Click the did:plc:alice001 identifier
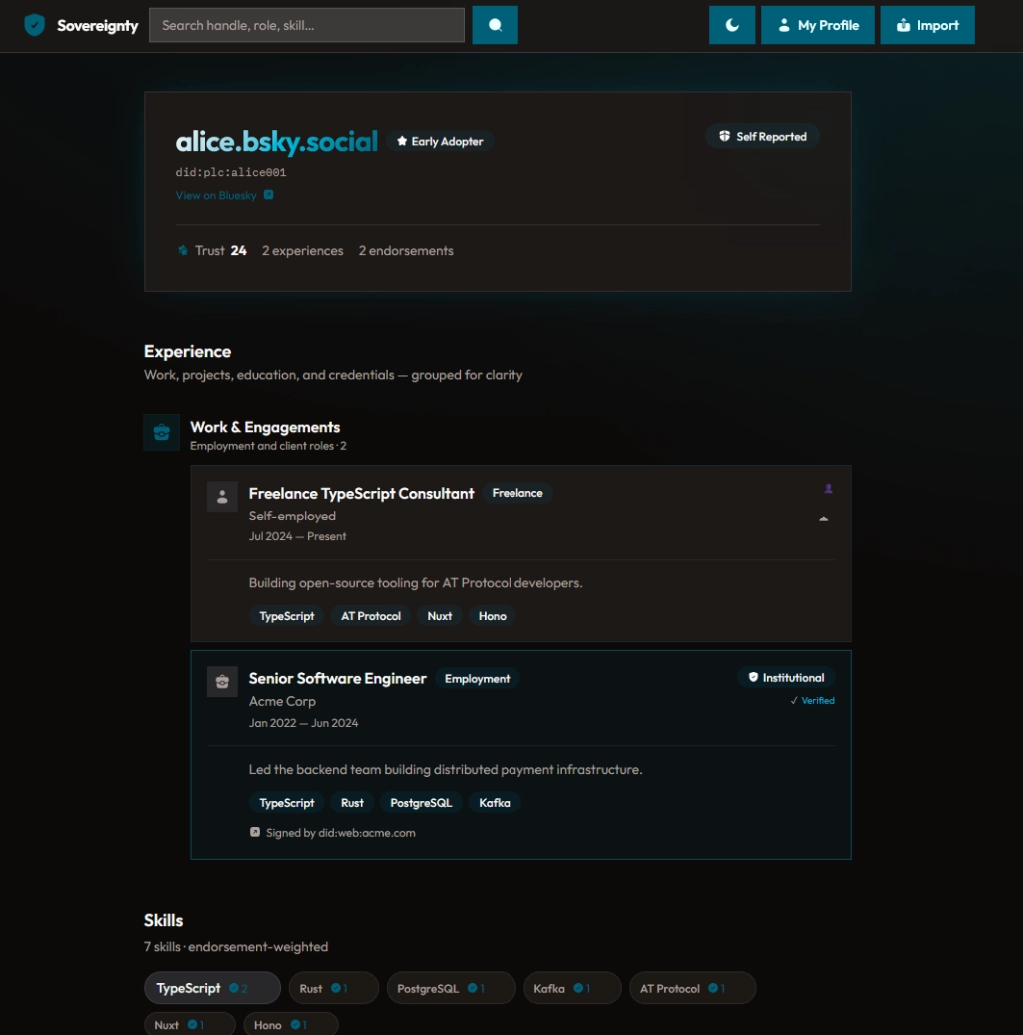The width and height of the screenshot is (1023, 1035). point(231,172)
